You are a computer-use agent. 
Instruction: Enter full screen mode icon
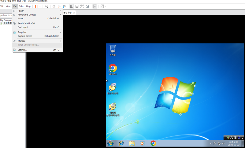tap(82, 6)
